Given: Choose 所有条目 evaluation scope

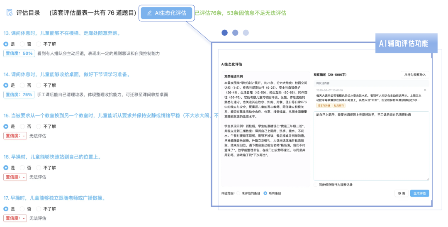Looking at the screenshot, I should tap(265, 193).
